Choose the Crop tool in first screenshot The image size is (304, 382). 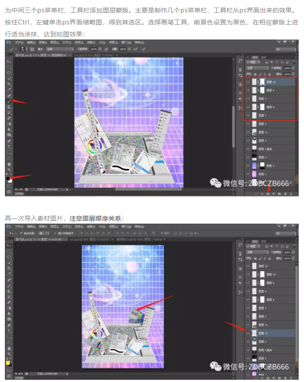[x=9, y=84]
